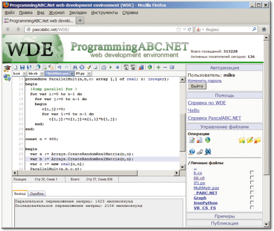The height and width of the screenshot is (231, 274).
Task: Close the bb.vb editor tab
Action: click(x=42, y=73)
